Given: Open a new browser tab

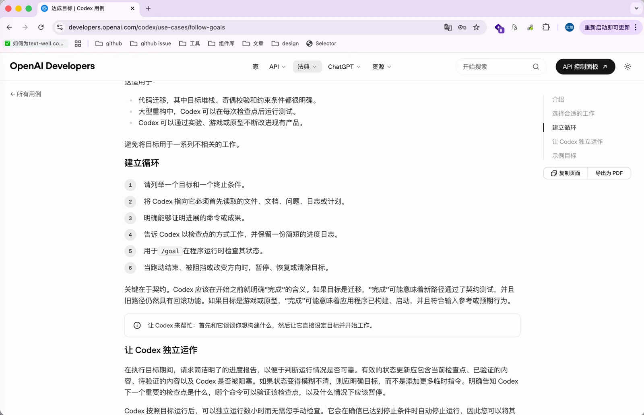Looking at the screenshot, I should [148, 8].
